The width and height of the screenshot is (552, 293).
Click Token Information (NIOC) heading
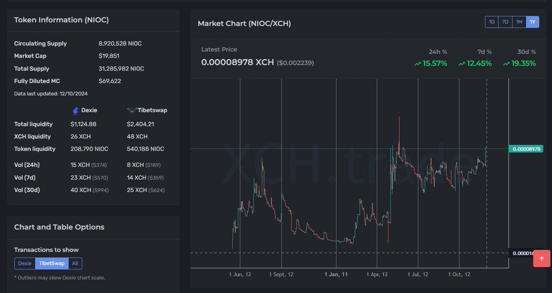click(61, 20)
